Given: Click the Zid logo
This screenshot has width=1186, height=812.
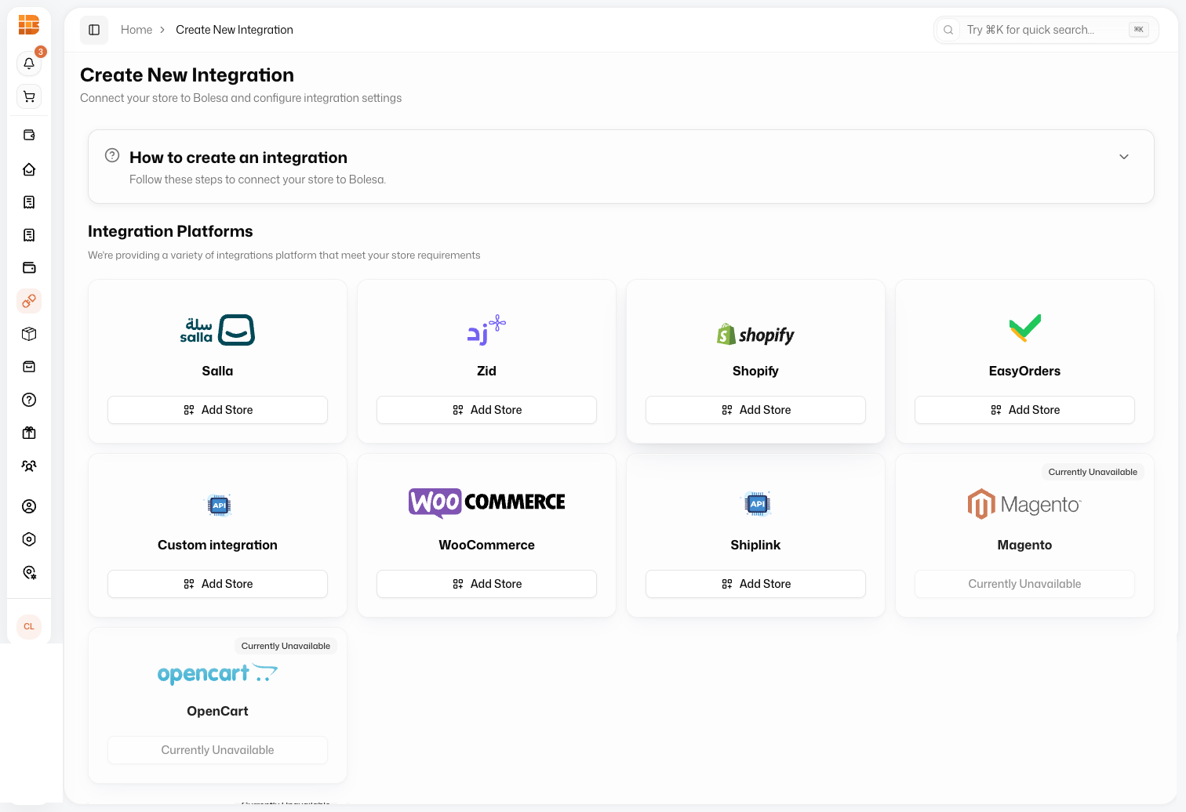Looking at the screenshot, I should tap(486, 330).
